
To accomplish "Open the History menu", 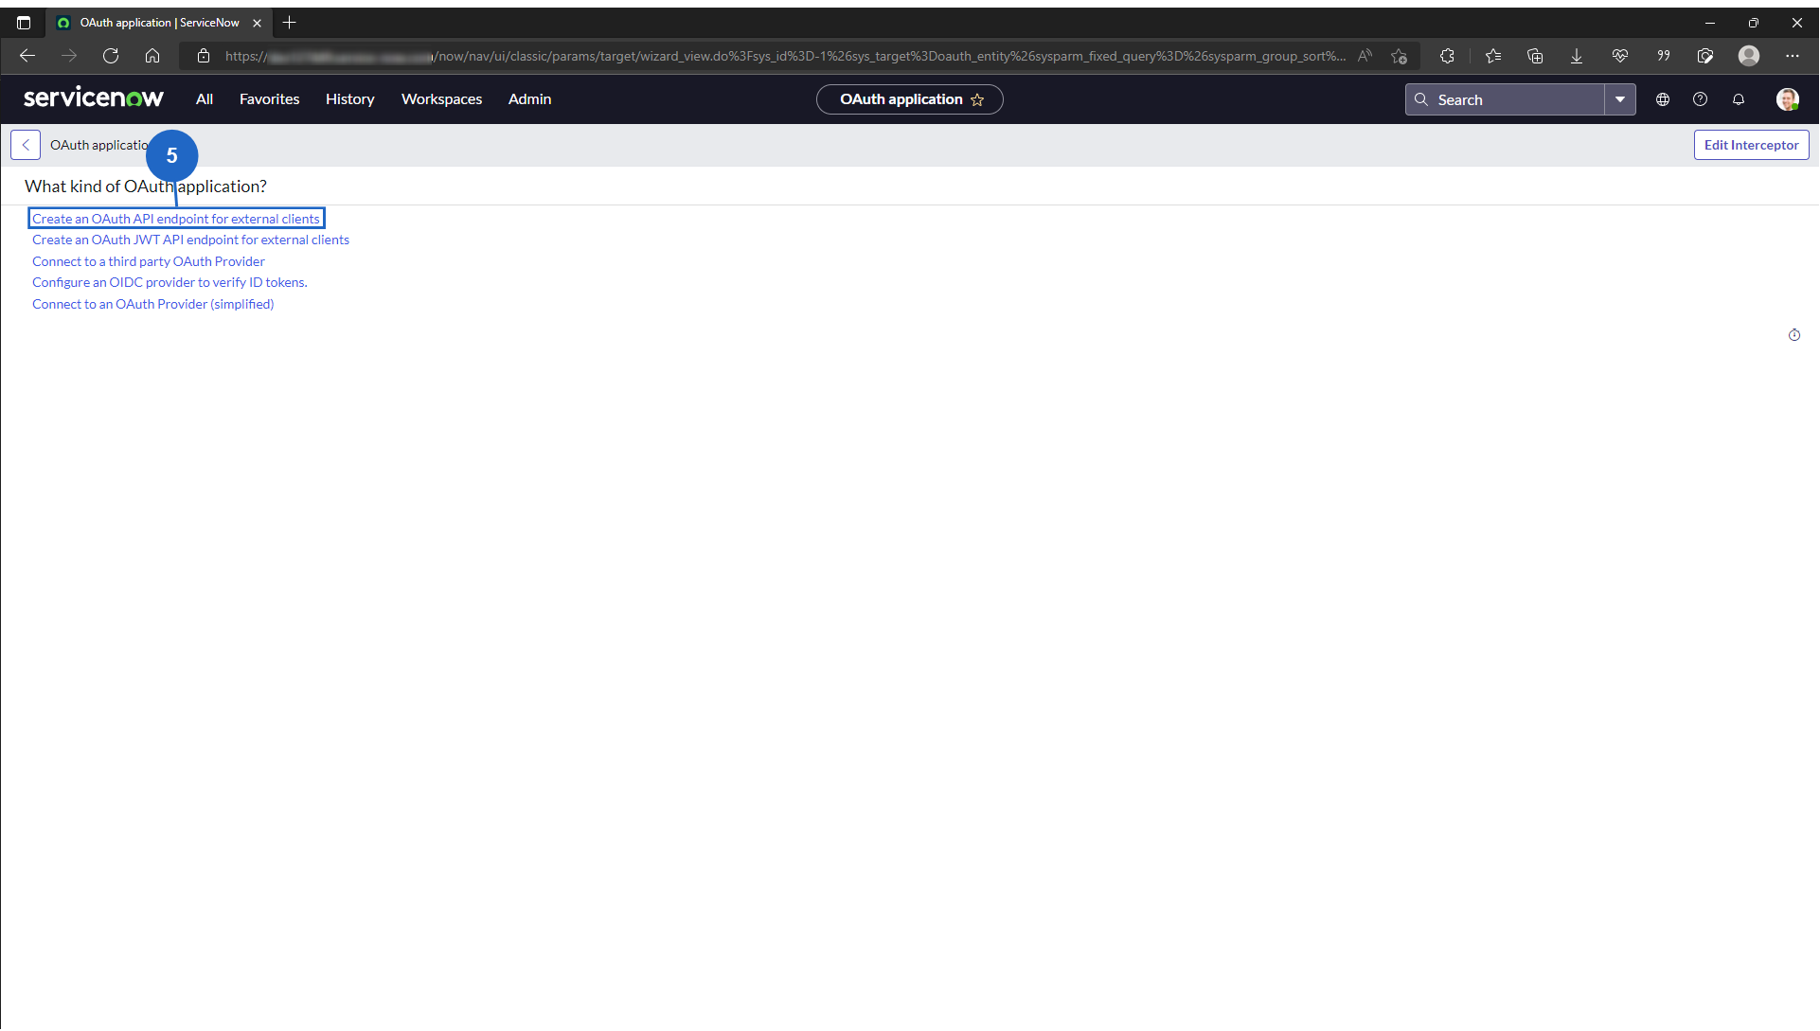I will (x=349, y=99).
